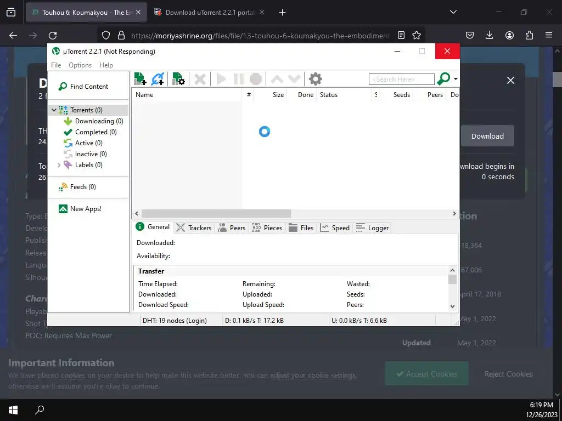Viewport: 562px width, 421px height.
Task: Click the Remove torrent X icon
Action: (200, 79)
